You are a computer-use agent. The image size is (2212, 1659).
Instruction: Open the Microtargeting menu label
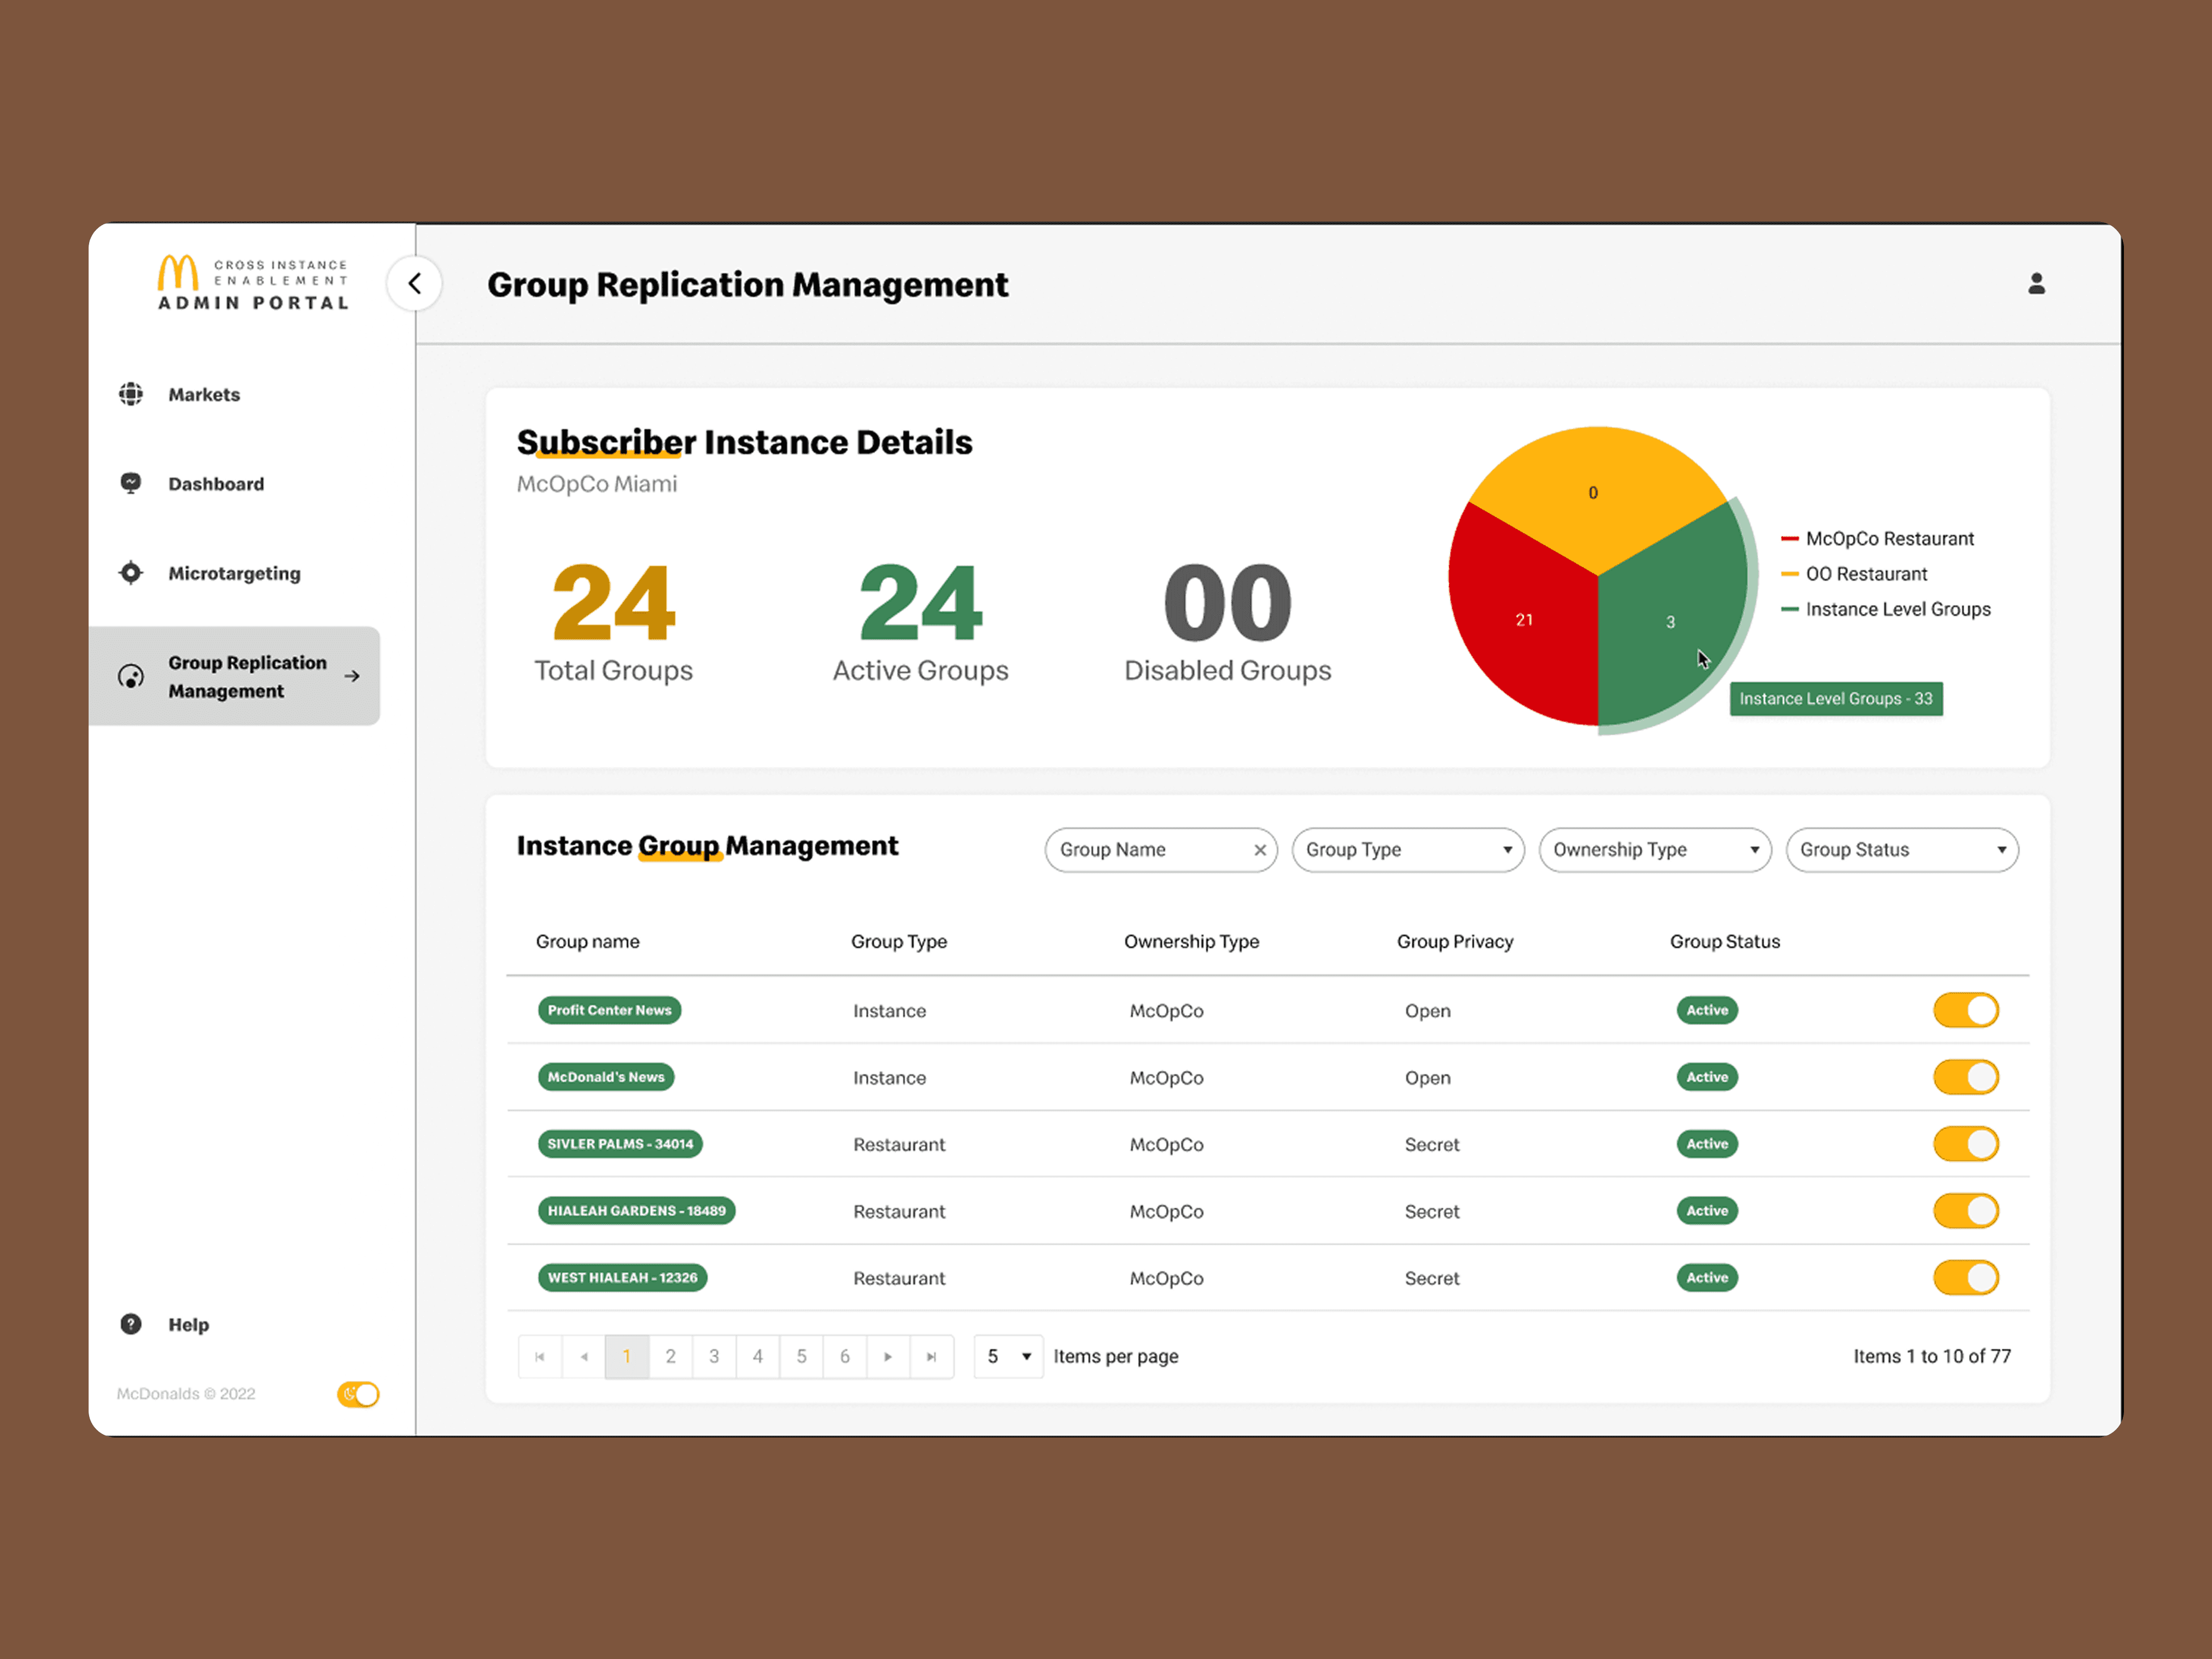tap(234, 573)
